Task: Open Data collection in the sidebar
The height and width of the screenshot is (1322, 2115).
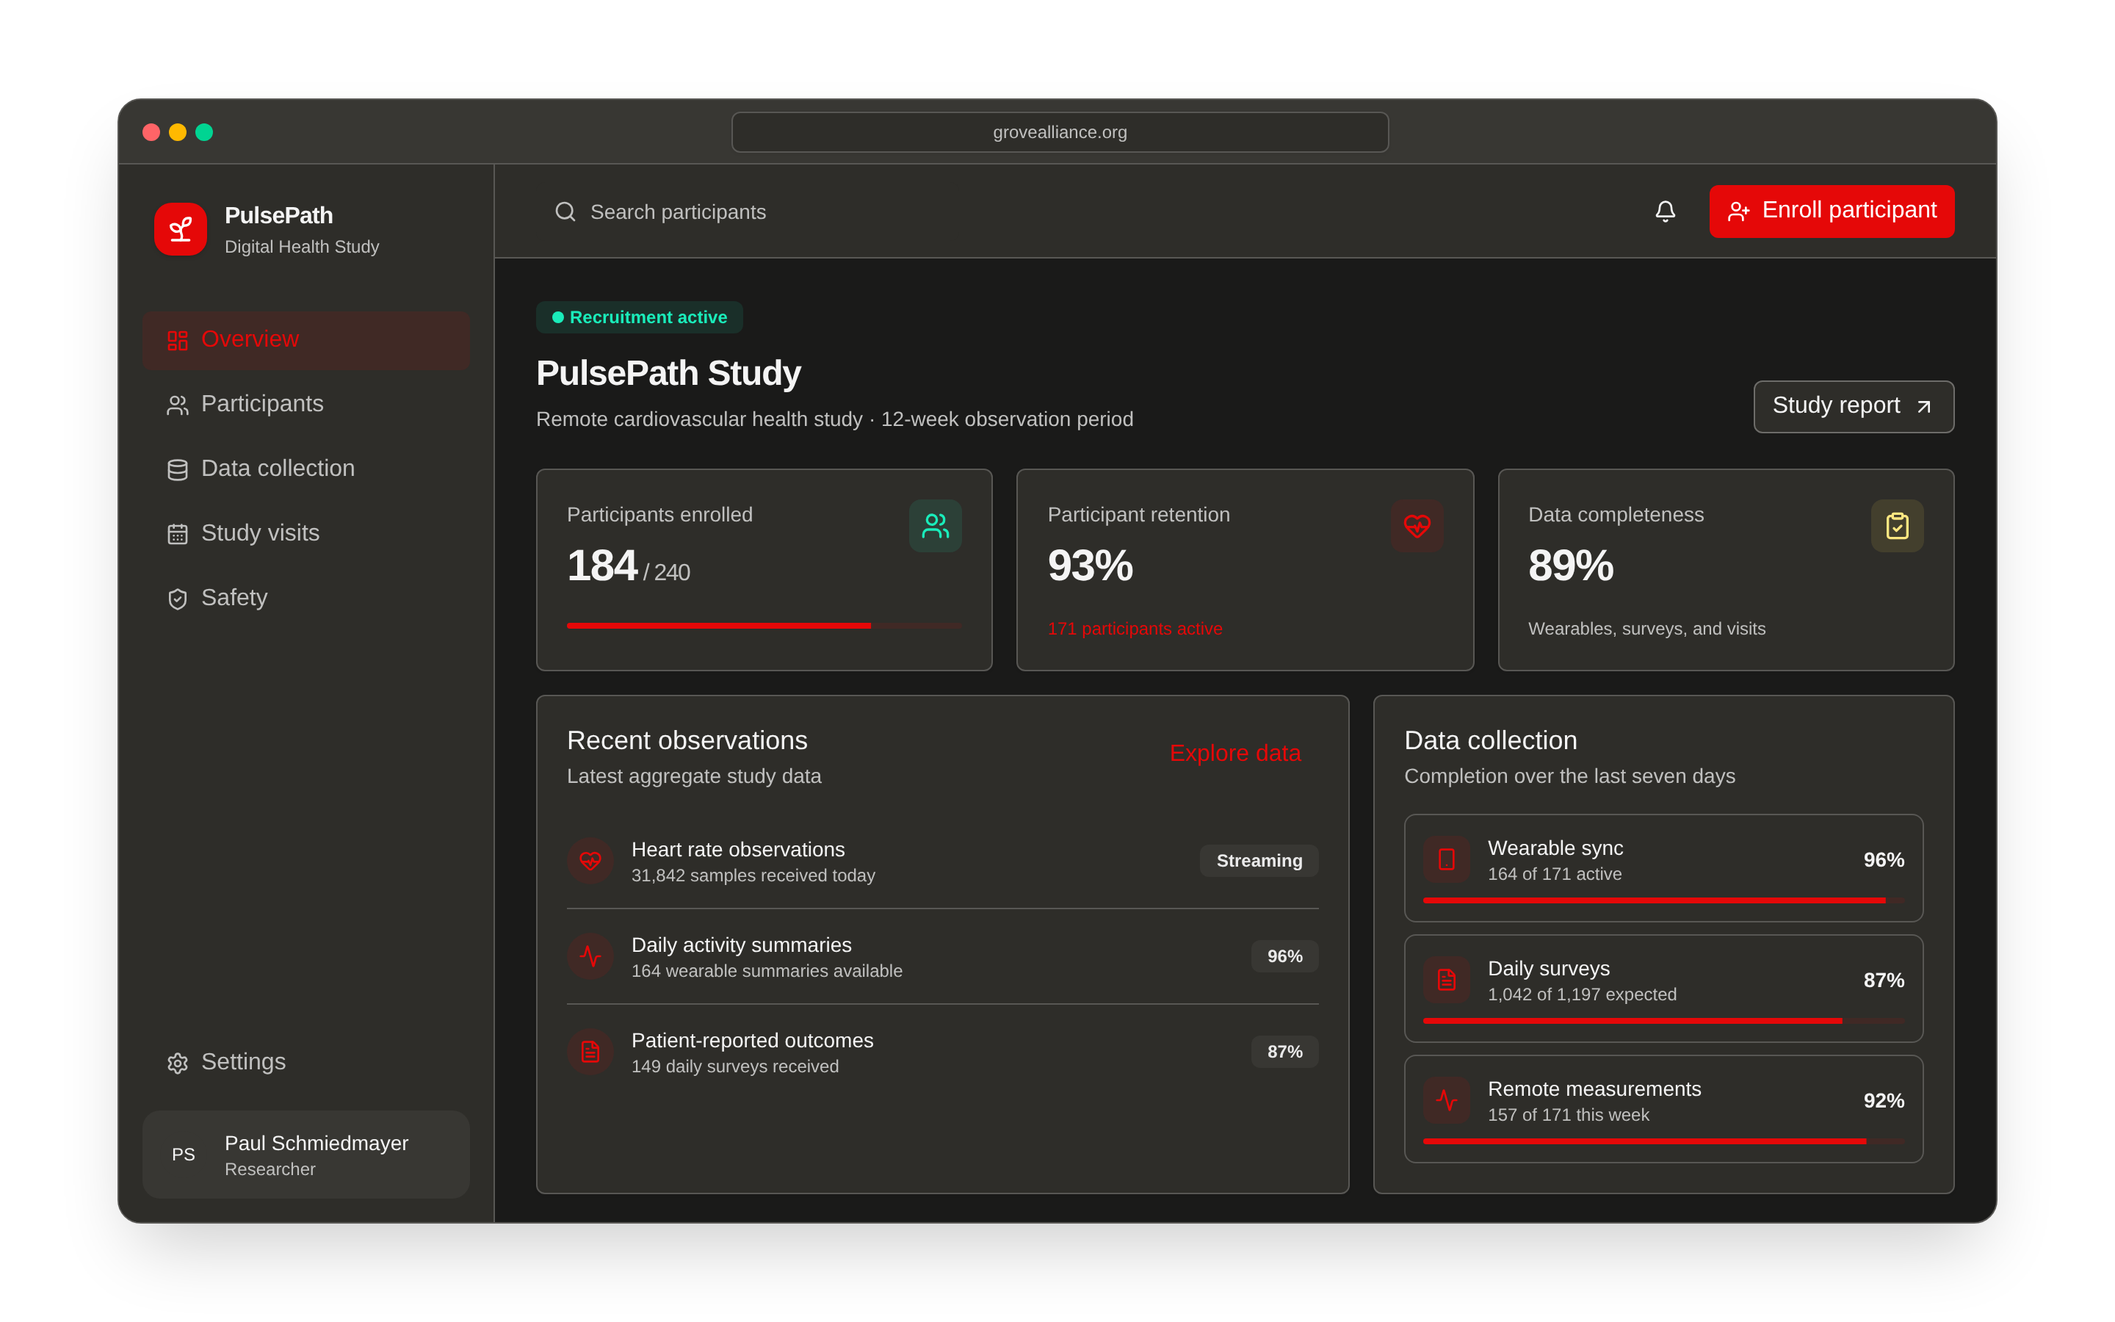Action: click(306, 469)
